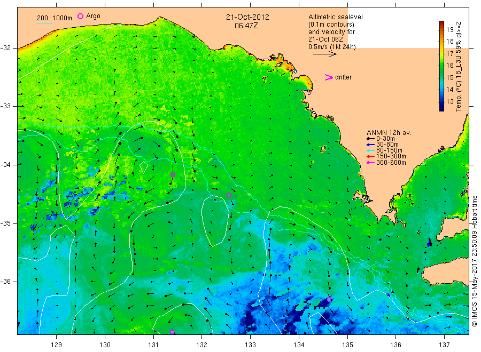Click the '06:47Z' time label
Viewport: 481px width, 352px height.
(246, 26)
